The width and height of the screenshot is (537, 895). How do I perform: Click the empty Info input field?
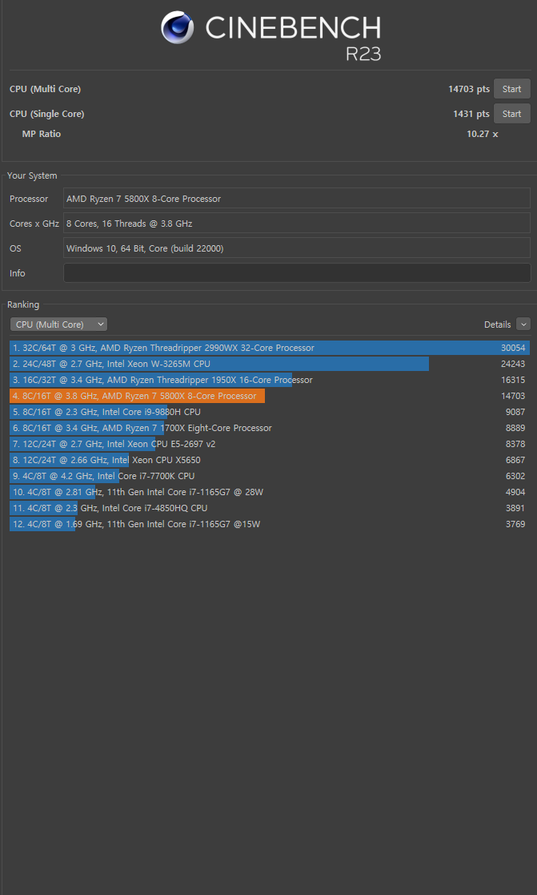(x=296, y=273)
